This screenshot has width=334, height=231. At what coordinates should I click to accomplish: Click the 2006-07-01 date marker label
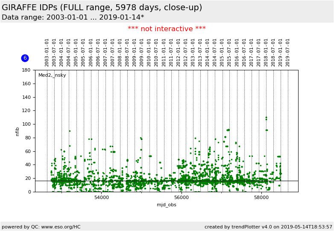(x=98, y=52)
